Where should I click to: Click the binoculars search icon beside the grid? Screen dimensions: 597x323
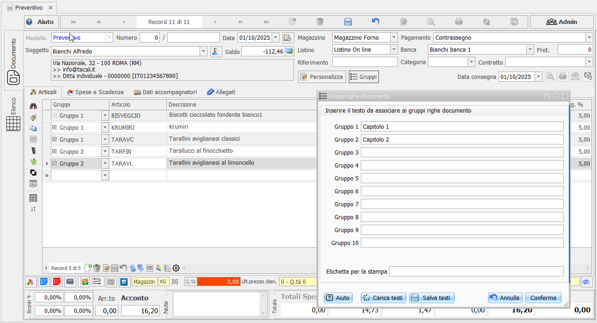tap(33, 107)
